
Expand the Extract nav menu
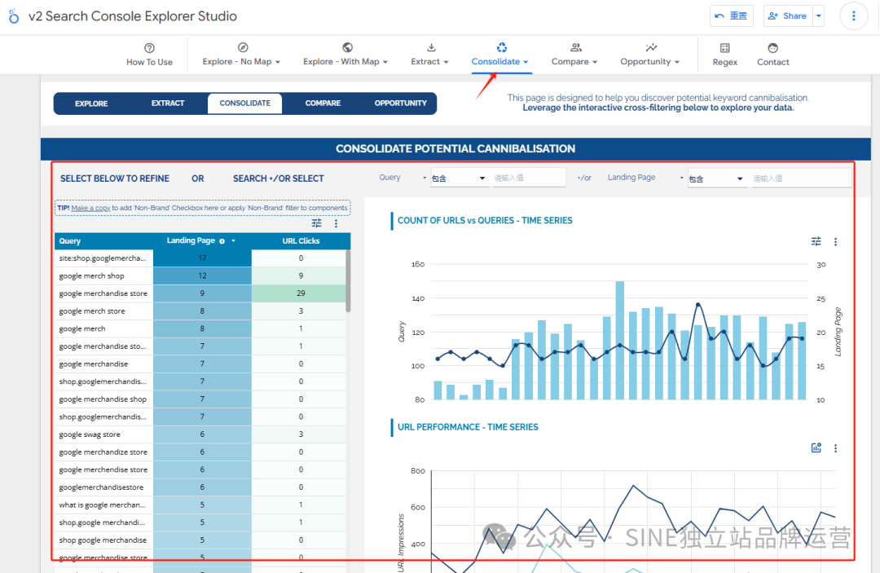pyautogui.click(x=430, y=55)
